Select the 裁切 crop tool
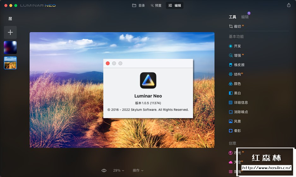The image size is (296, 177). coord(236,26)
